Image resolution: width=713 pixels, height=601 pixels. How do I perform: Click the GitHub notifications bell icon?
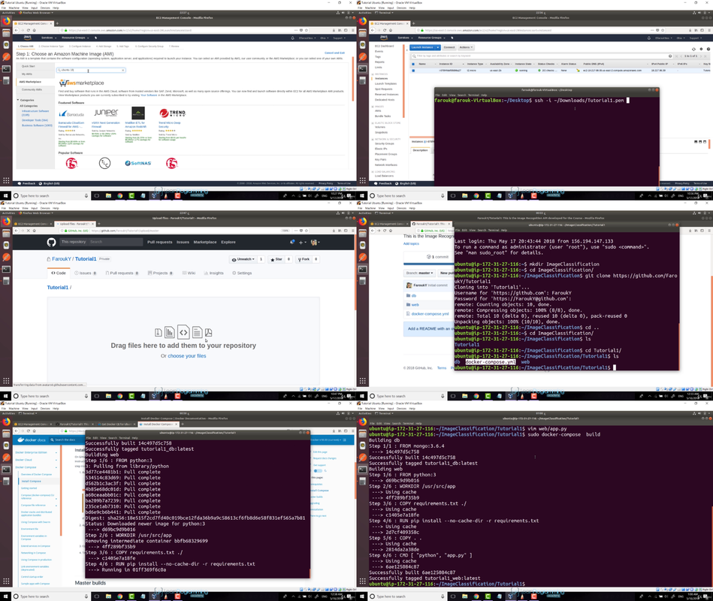point(292,243)
